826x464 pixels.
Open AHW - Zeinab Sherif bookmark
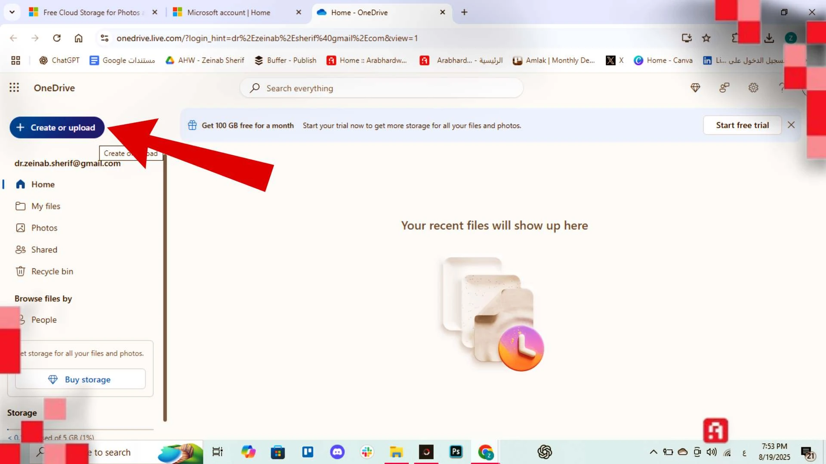click(x=205, y=61)
